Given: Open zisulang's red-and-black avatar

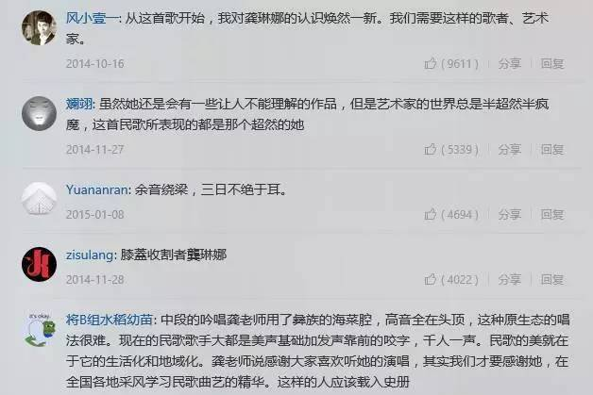Looking at the screenshot, I should [39, 264].
